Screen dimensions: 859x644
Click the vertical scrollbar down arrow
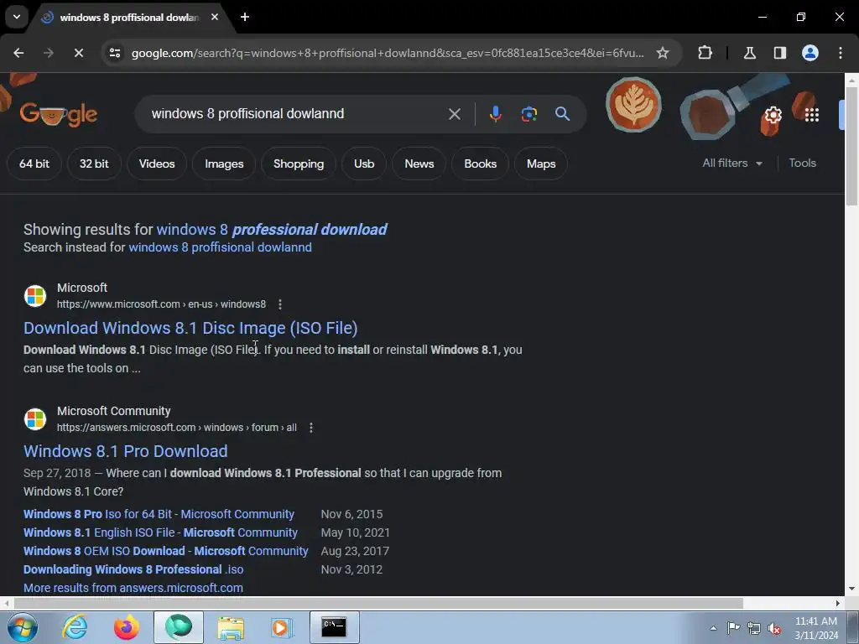pyautogui.click(x=851, y=589)
